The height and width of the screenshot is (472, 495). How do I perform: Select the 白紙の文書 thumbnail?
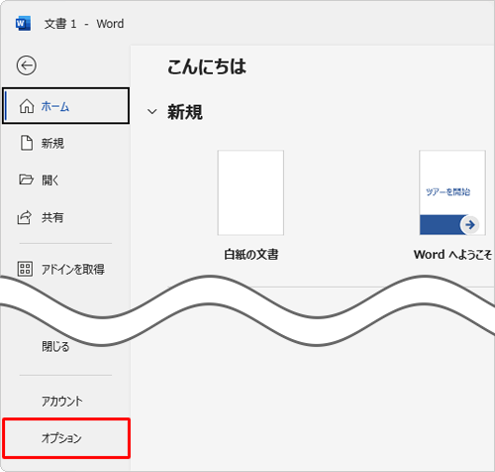click(250, 192)
